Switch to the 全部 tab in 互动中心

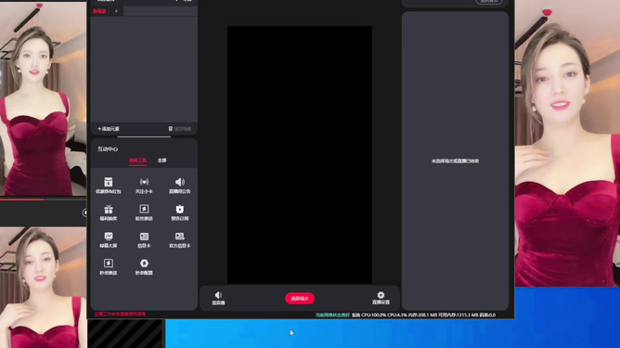click(x=162, y=161)
